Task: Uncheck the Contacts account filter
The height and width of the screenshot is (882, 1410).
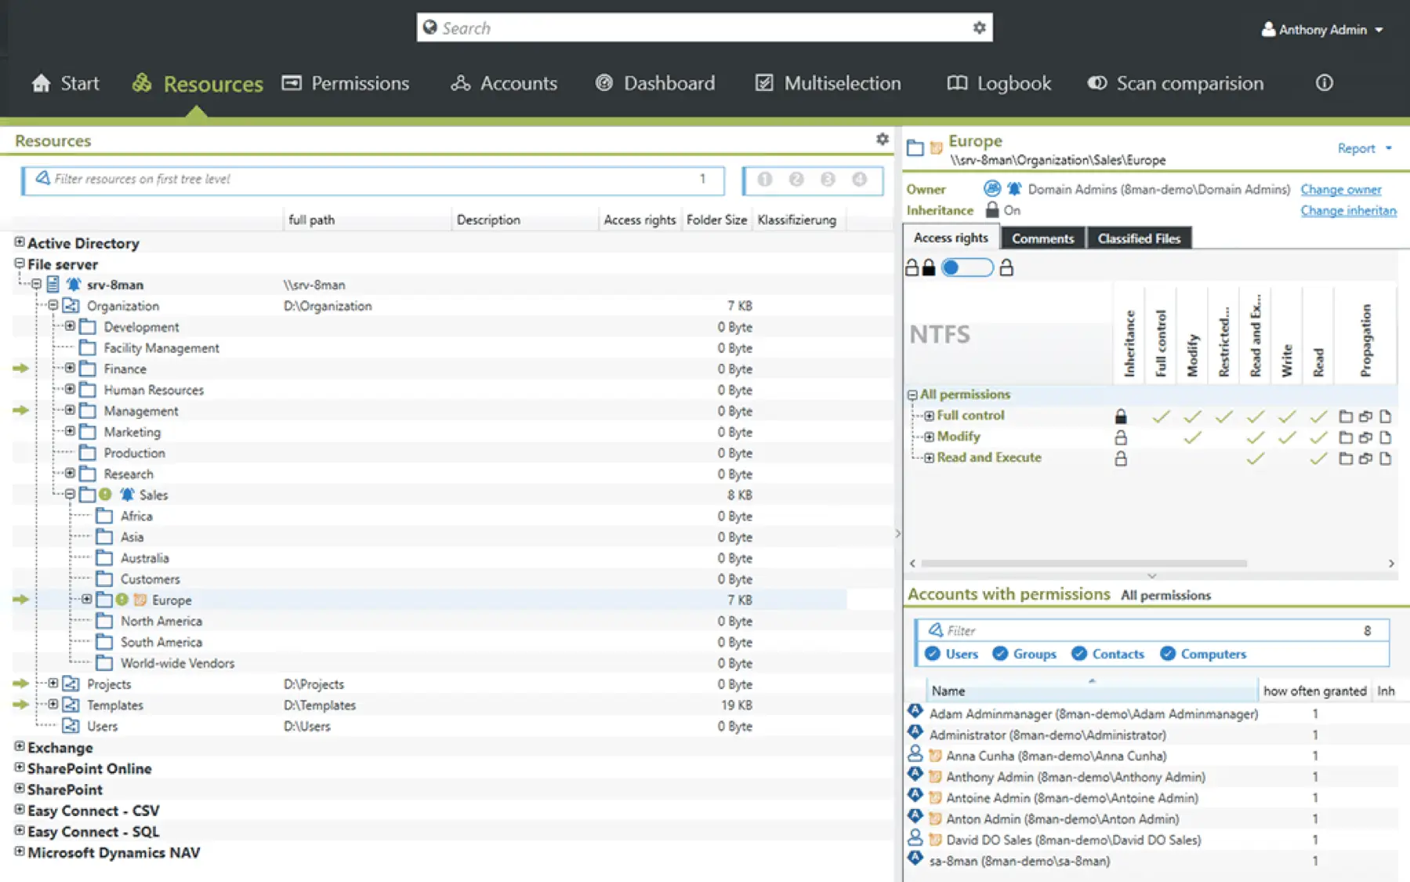Action: click(x=1079, y=654)
